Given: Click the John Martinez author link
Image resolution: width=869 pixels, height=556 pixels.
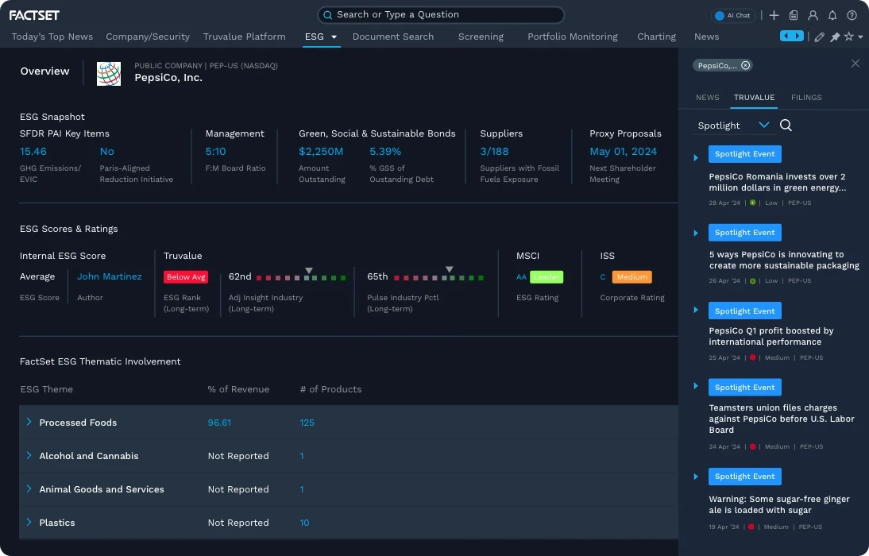Looking at the screenshot, I should pos(110,276).
